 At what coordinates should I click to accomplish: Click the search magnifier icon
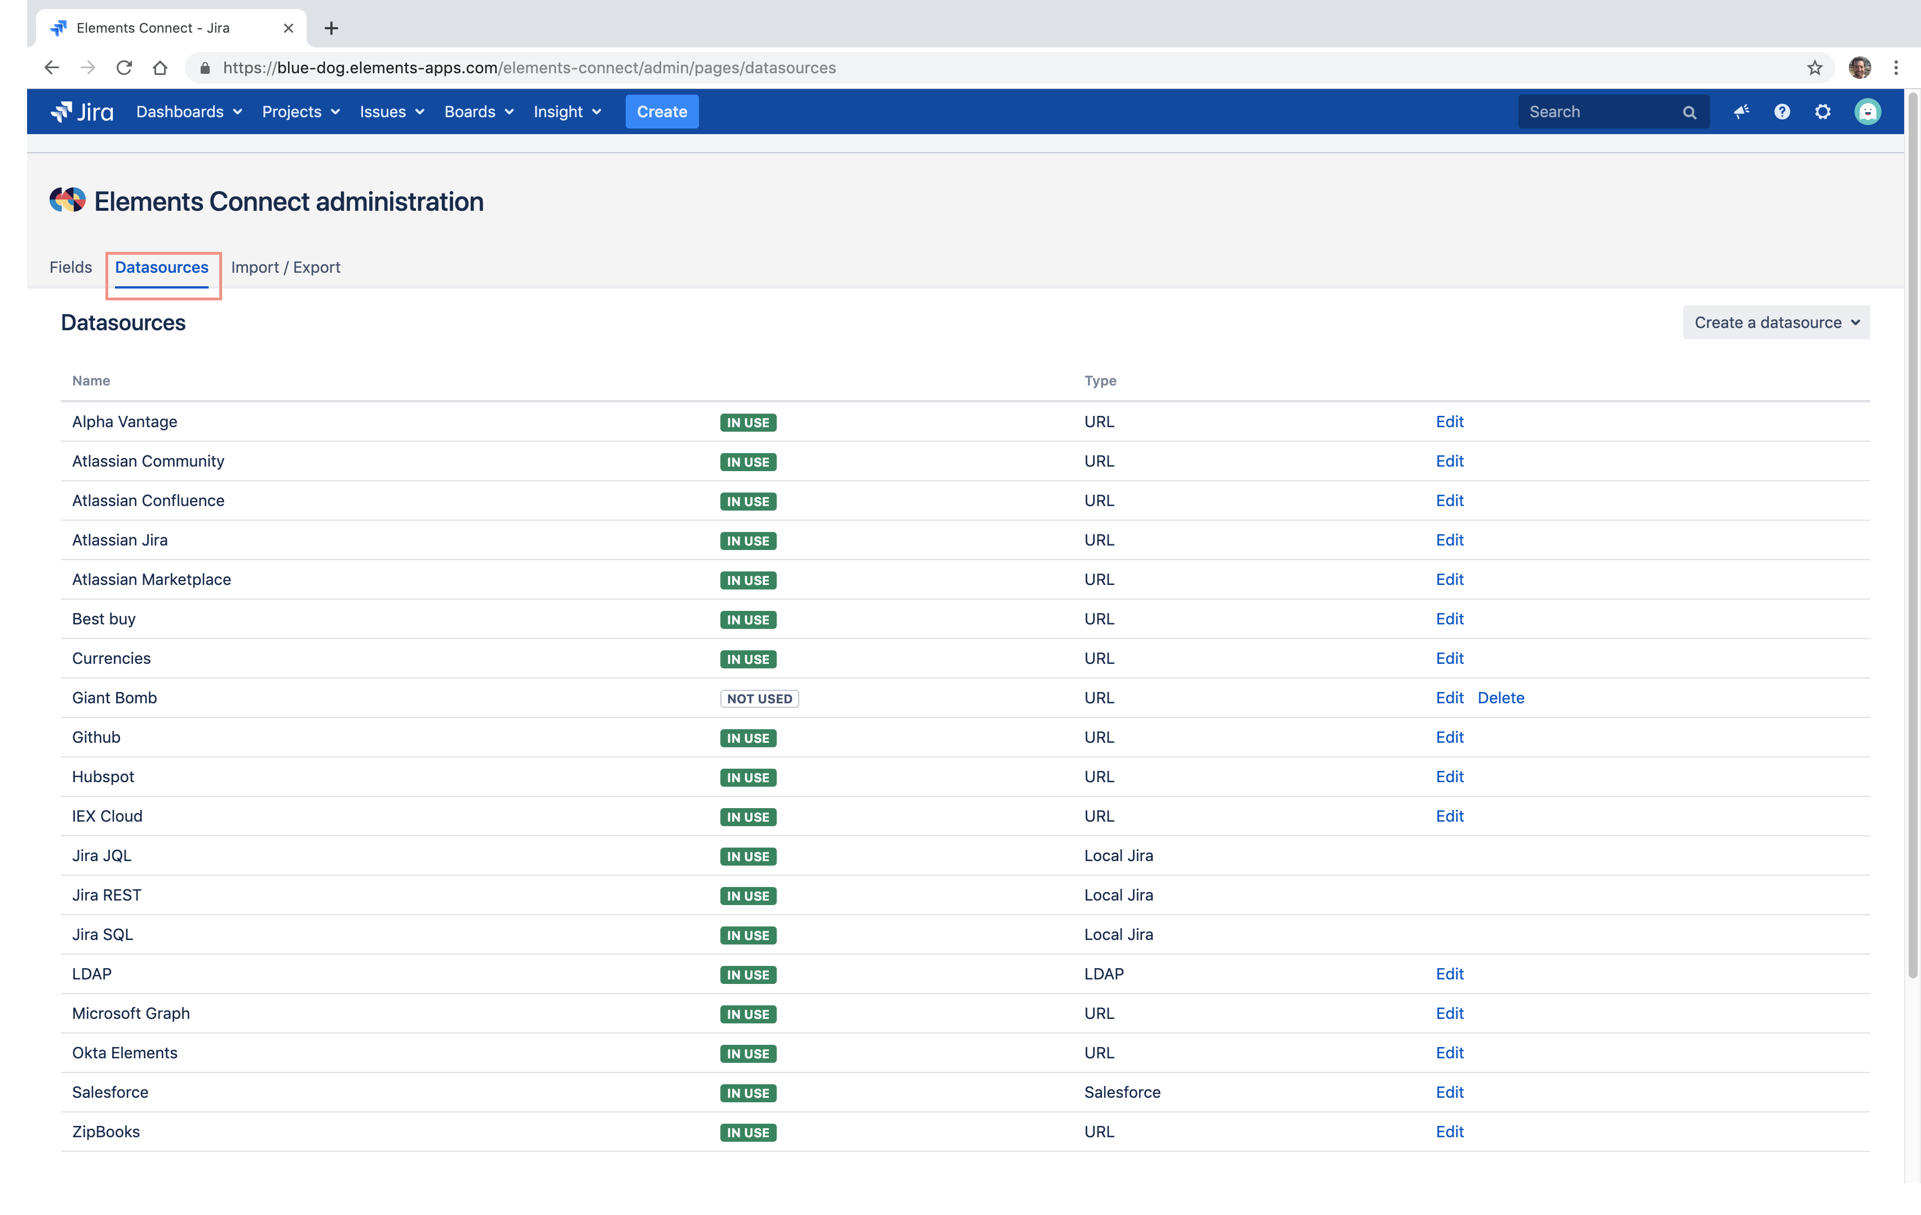click(1690, 113)
